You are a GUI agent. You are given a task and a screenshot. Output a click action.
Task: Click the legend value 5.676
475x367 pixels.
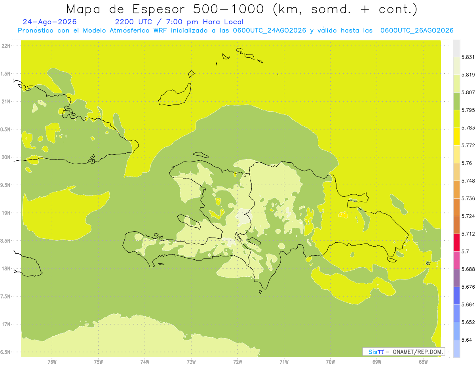click(468, 287)
